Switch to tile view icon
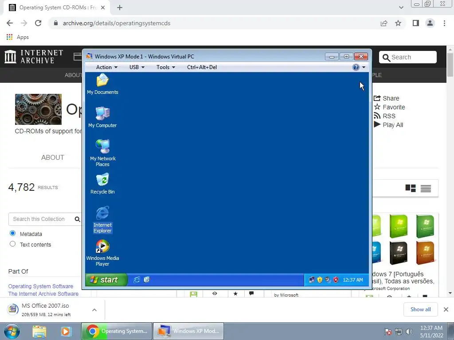Image resolution: width=454 pixels, height=340 pixels. coord(410,189)
